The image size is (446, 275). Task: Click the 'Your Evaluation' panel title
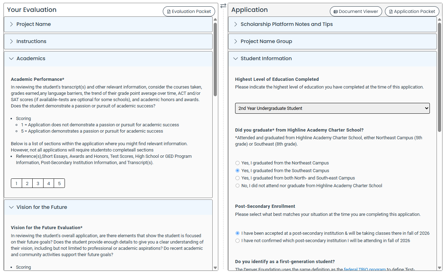pos(32,10)
